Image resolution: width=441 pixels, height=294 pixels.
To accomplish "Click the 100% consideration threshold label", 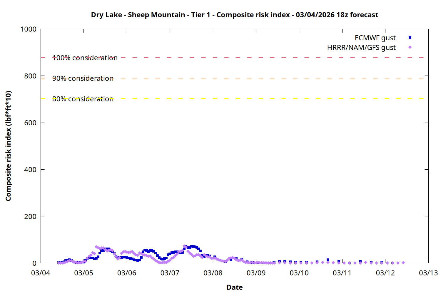I will tap(85, 58).
